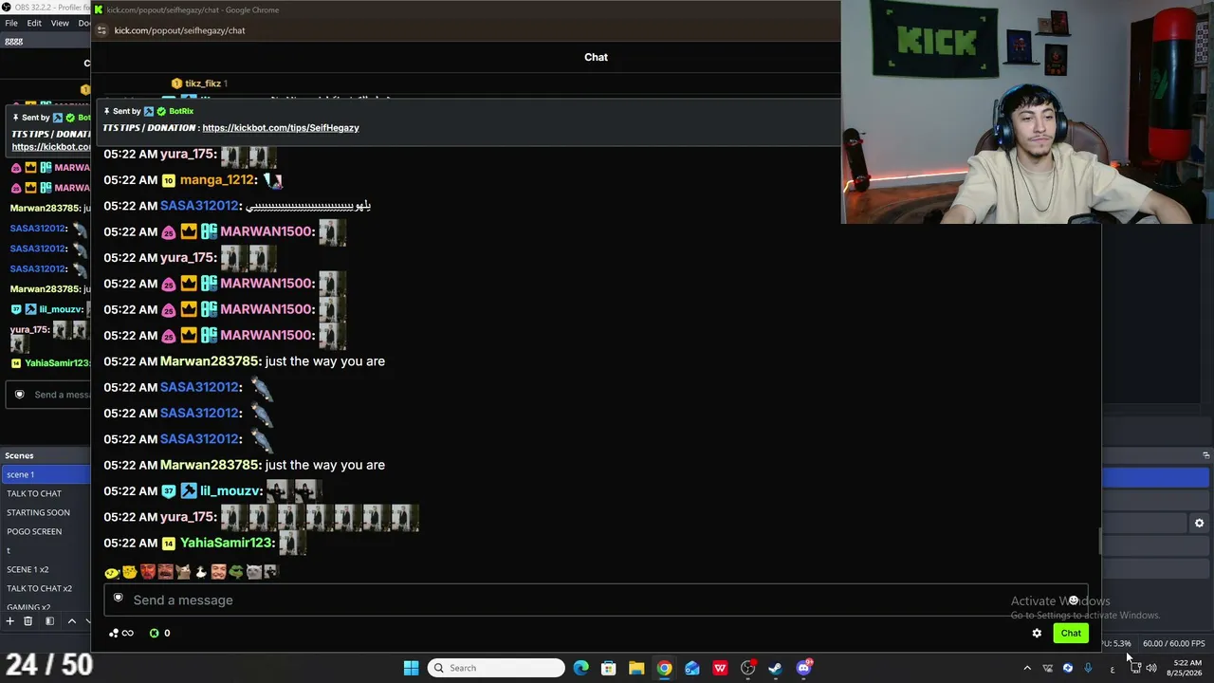Select TALK TO CHAT scene in OBS

[46, 493]
